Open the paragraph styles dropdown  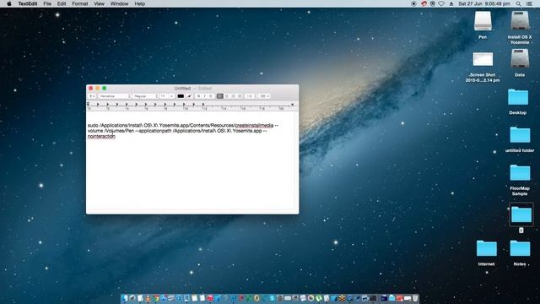92,96
